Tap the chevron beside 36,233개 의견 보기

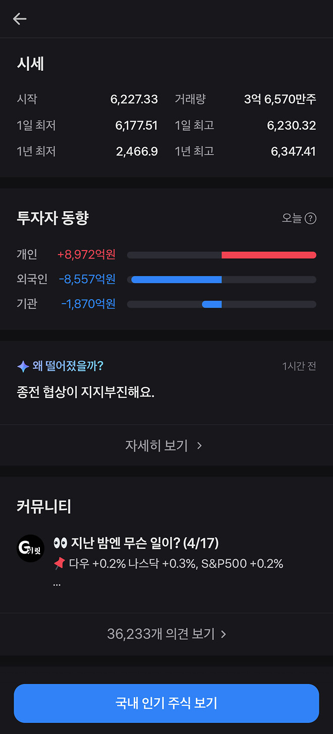tap(223, 634)
